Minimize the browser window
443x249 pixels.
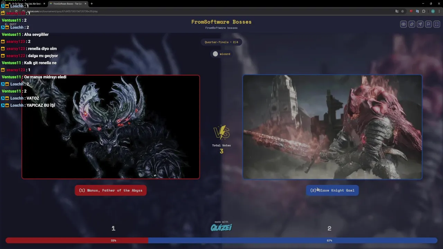pos(423,3)
